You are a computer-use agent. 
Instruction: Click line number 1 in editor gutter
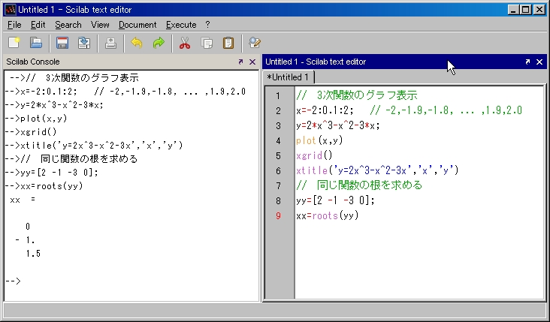click(278, 95)
